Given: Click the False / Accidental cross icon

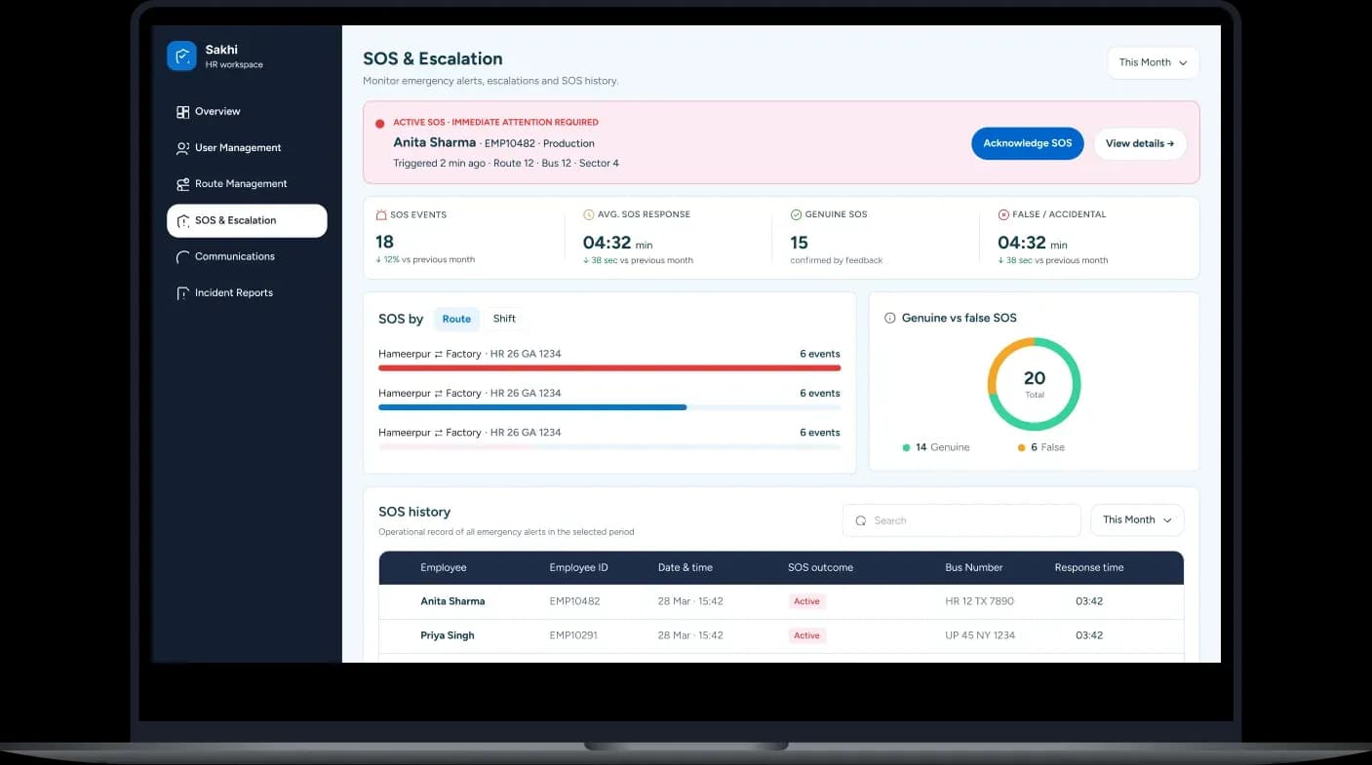Looking at the screenshot, I should coord(1003,214).
